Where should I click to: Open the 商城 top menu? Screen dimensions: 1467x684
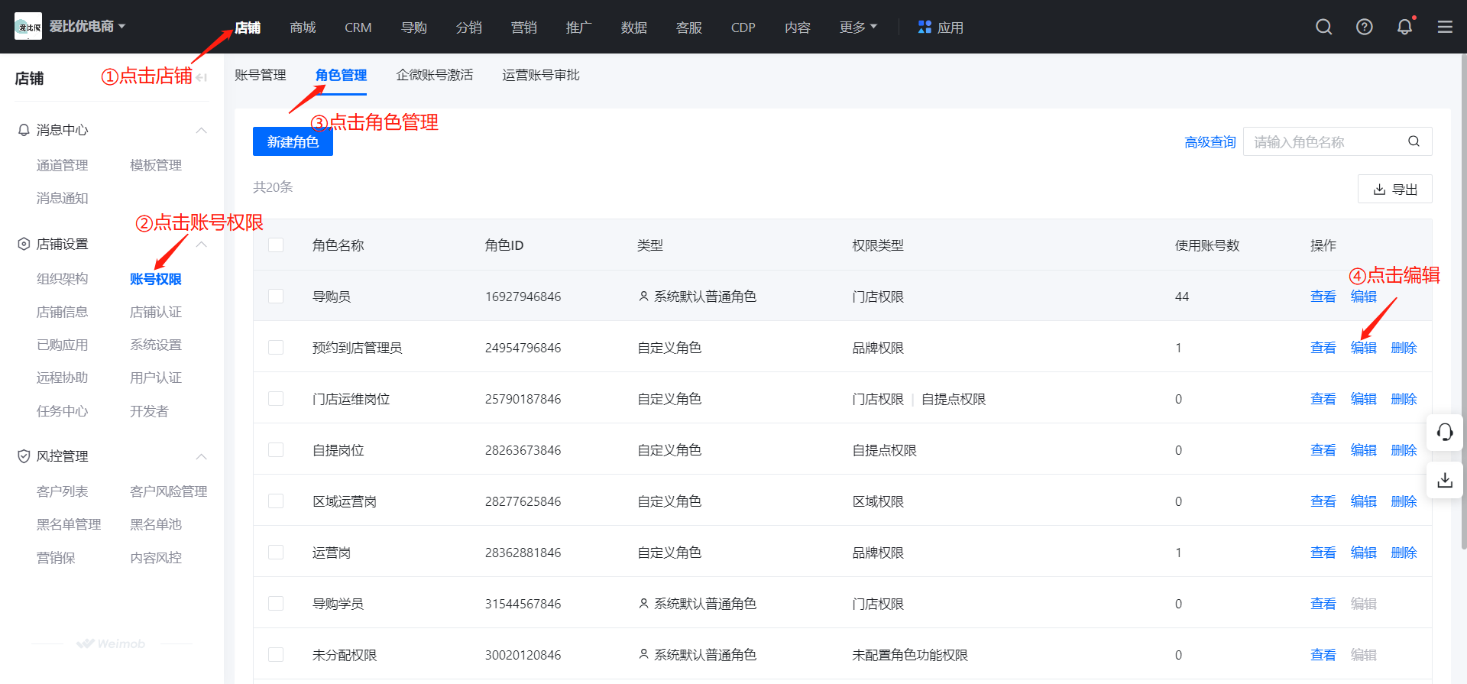point(303,28)
